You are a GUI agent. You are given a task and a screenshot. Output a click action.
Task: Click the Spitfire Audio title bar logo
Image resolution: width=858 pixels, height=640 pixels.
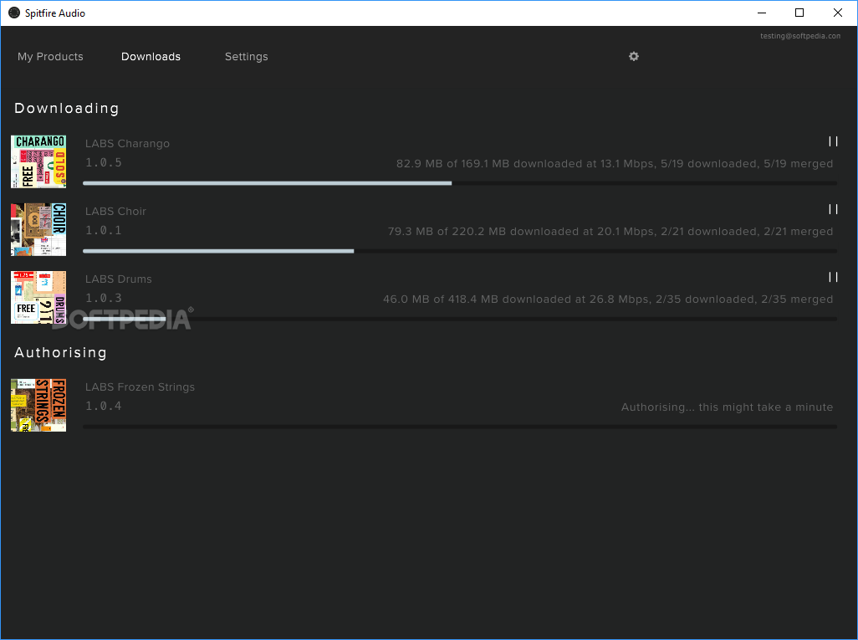click(x=14, y=13)
